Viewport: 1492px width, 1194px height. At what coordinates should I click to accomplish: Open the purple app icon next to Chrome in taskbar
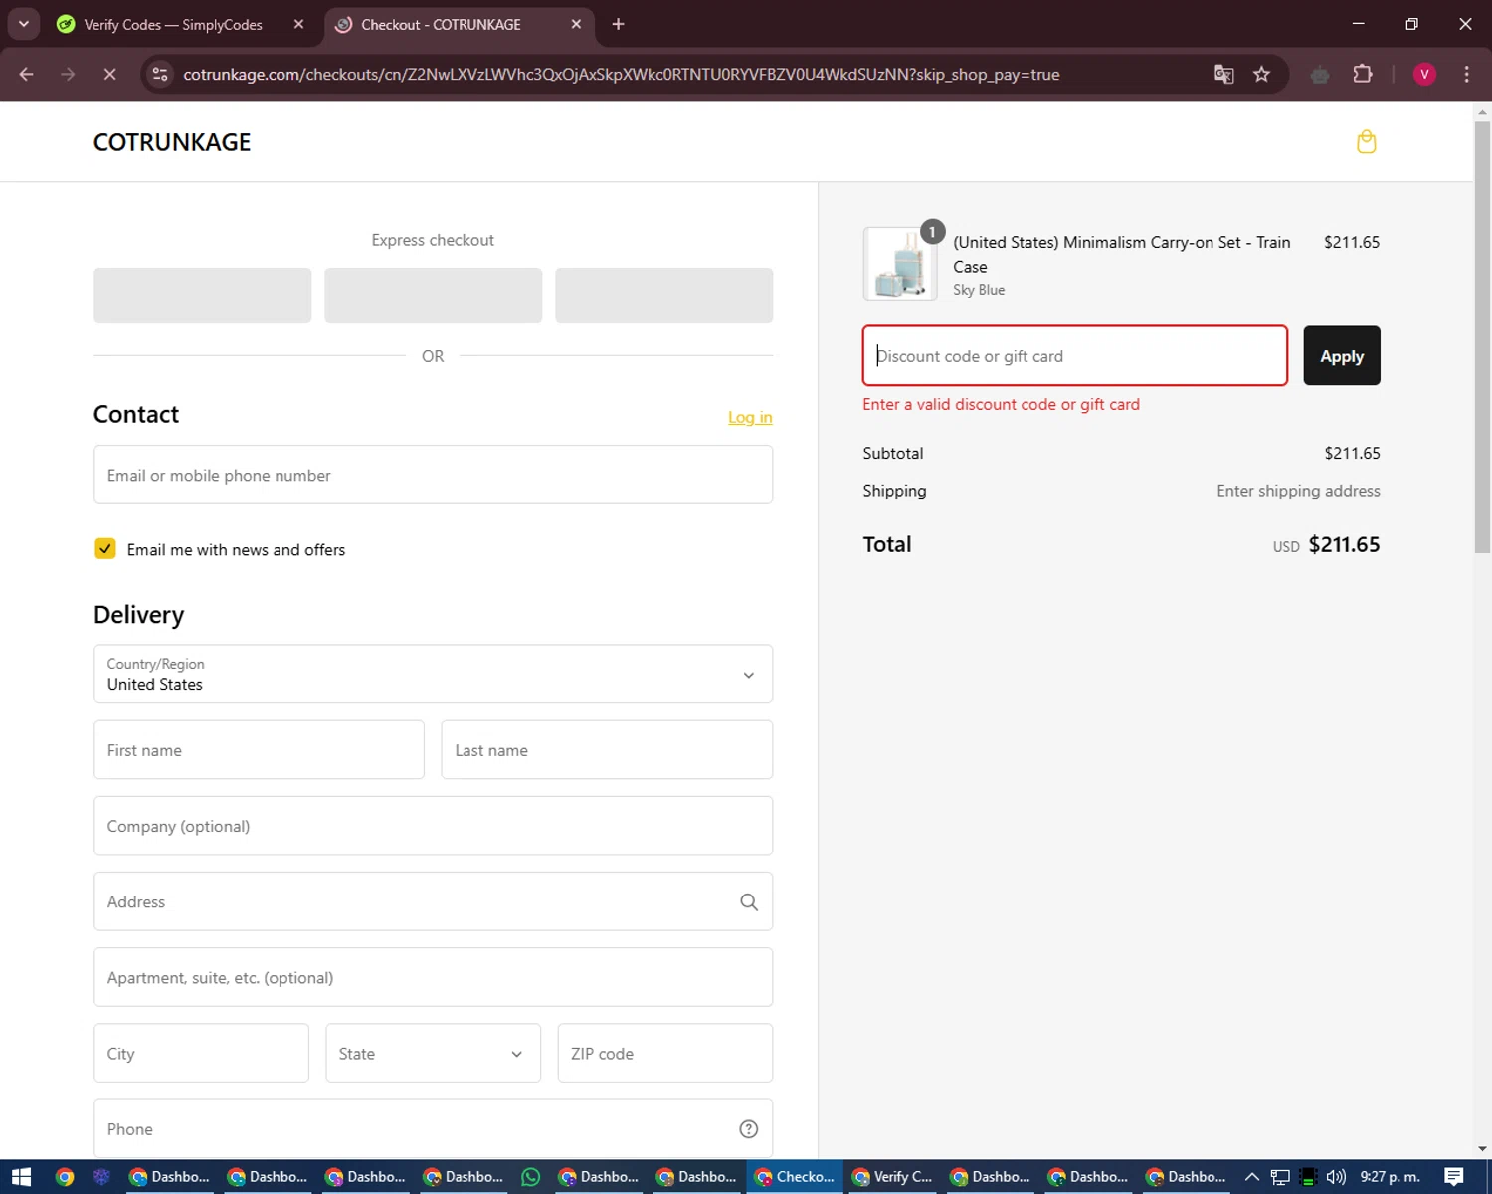click(101, 1177)
